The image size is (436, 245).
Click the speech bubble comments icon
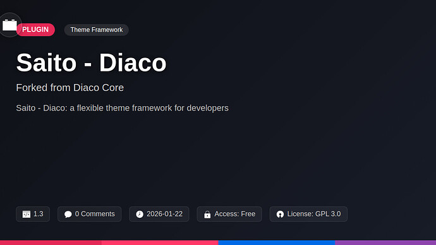68,214
